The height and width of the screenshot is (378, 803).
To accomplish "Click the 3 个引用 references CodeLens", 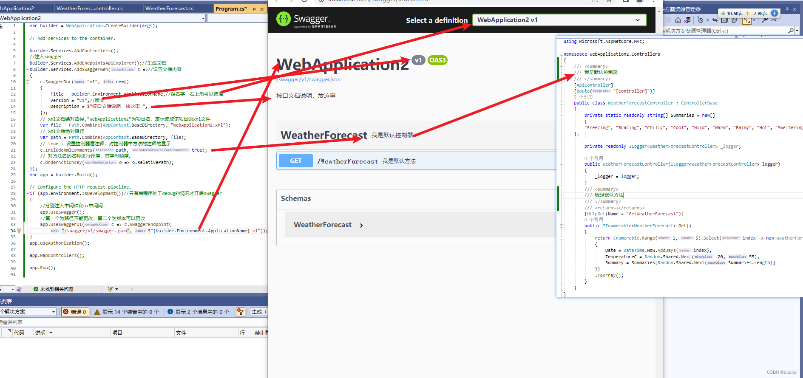I will (x=583, y=97).
